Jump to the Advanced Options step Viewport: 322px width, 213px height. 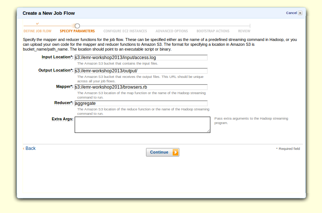tap(172, 31)
